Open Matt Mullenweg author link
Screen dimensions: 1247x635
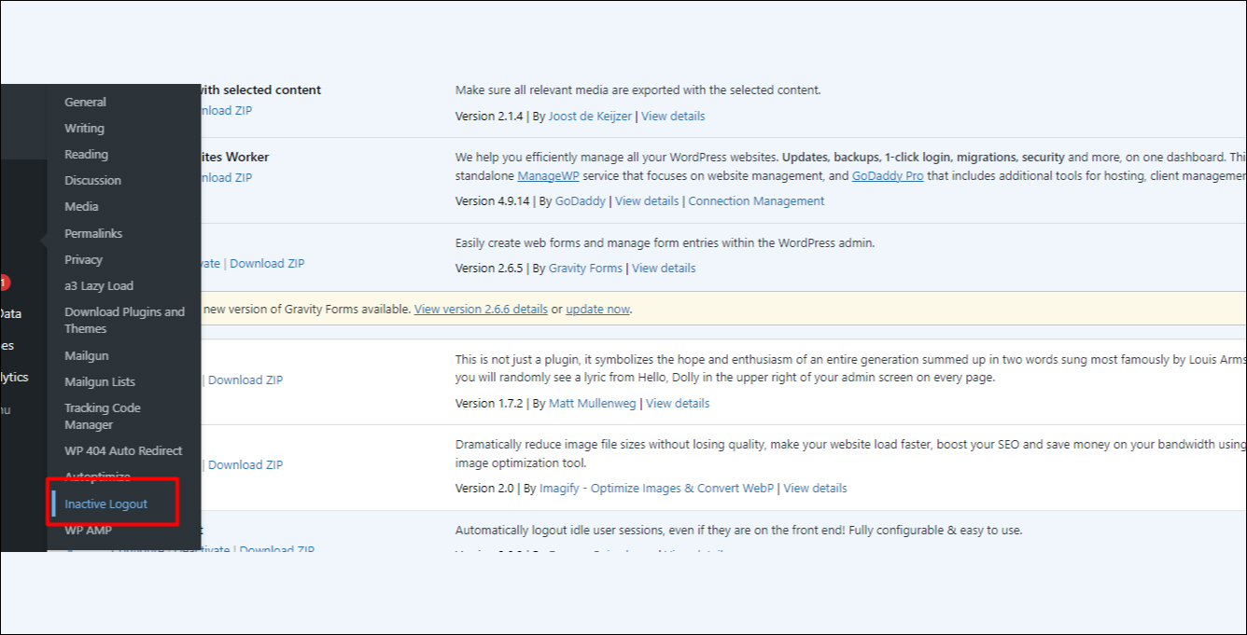coord(593,403)
